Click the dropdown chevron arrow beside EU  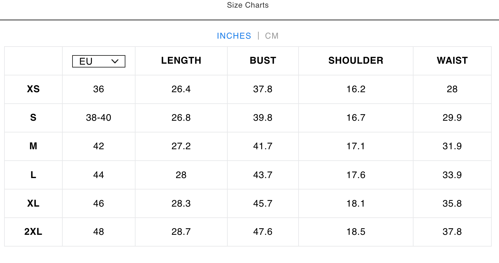tap(115, 61)
